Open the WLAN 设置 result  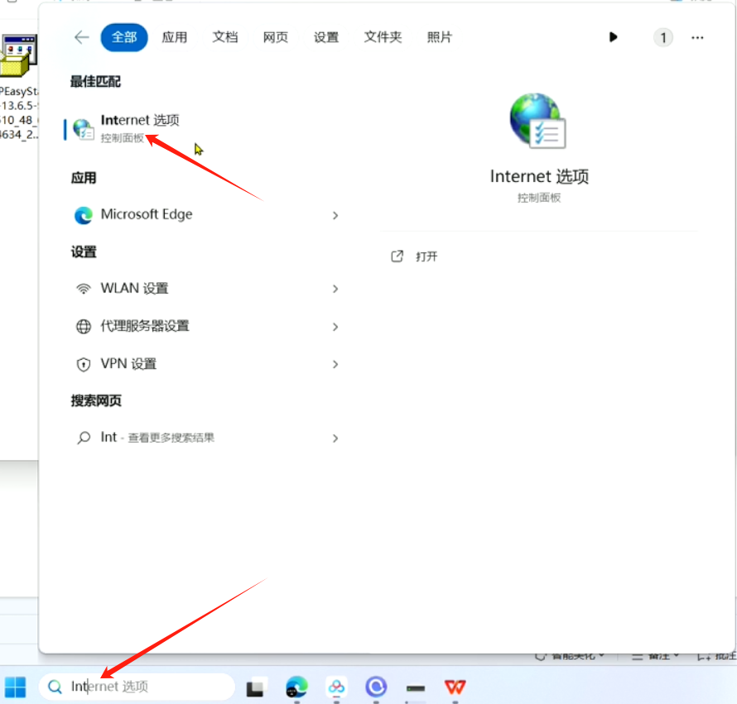[x=204, y=289]
